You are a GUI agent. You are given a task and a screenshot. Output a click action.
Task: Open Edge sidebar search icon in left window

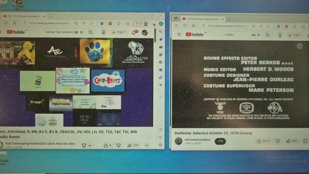coord(161,31)
